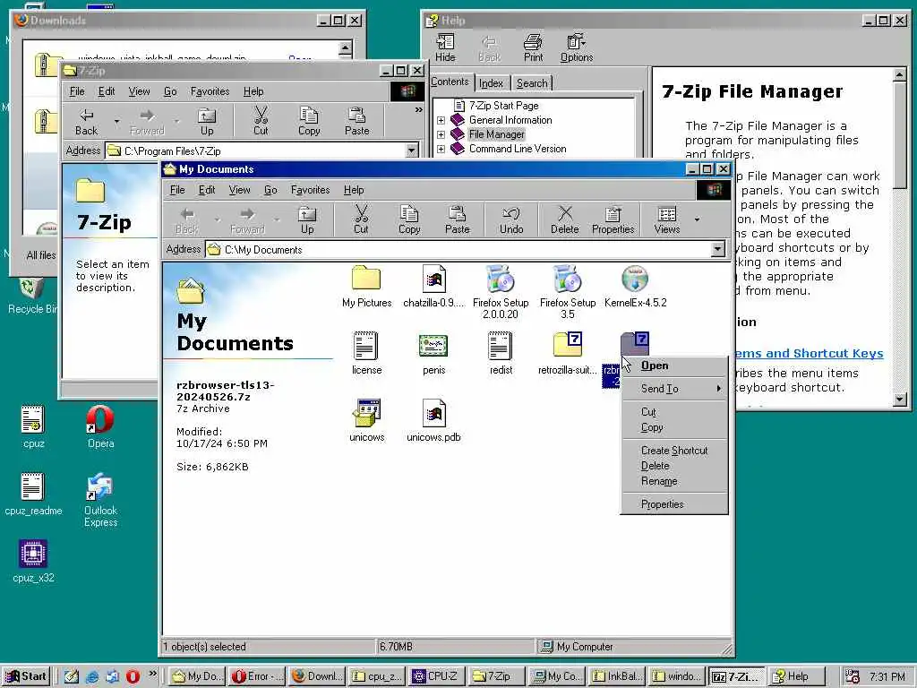Open View menu in 7-Zip window
Image resolution: width=917 pixels, height=688 pixels.
pos(139,91)
